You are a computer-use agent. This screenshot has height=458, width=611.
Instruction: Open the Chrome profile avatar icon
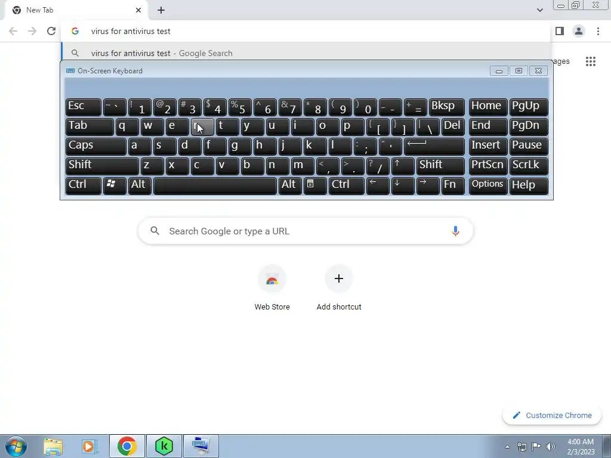pyautogui.click(x=579, y=31)
